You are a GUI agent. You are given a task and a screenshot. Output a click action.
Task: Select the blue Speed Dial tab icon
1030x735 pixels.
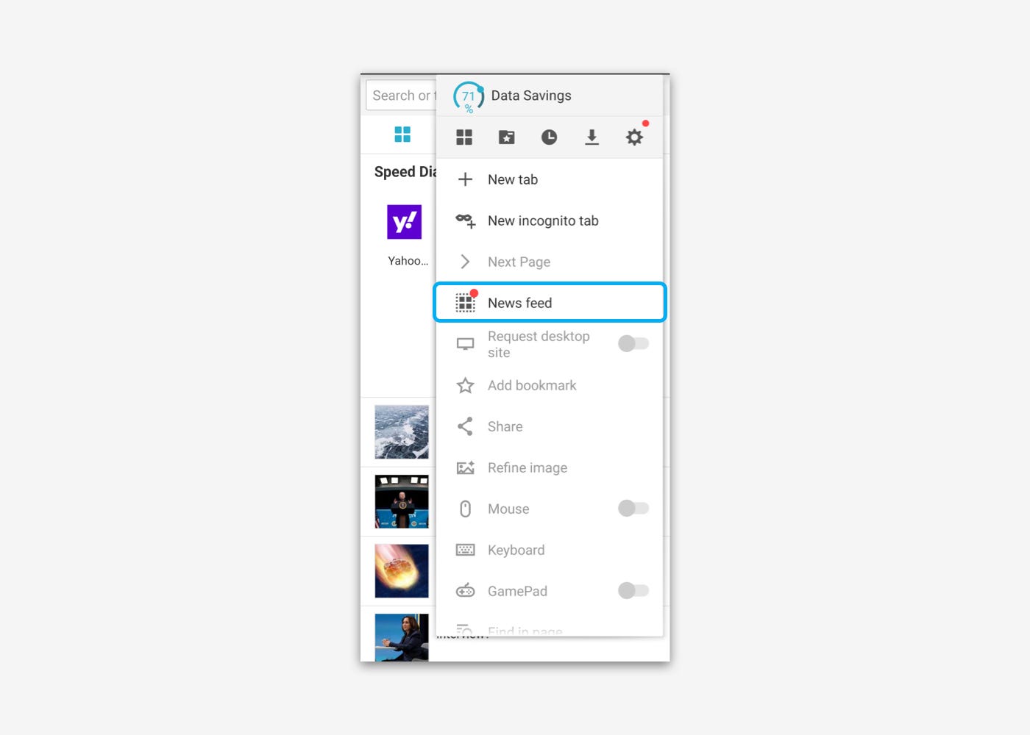[x=402, y=135]
